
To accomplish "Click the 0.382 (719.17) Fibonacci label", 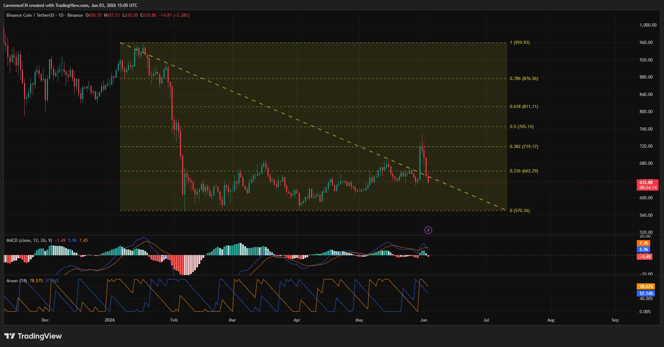I will [x=524, y=147].
